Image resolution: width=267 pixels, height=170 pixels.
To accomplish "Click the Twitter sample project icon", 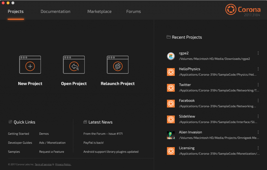I will (x=171, y=88).
